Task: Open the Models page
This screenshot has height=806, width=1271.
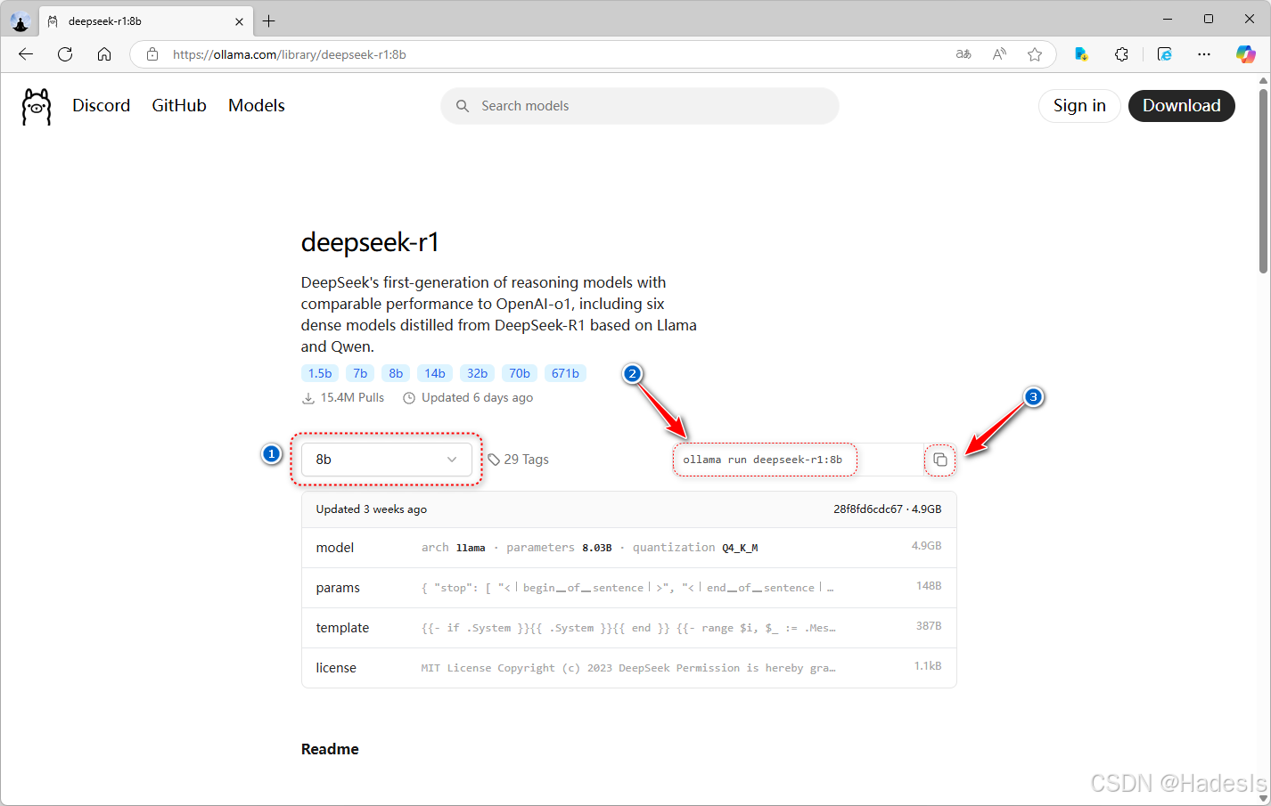Action: [x=257, y=105]
